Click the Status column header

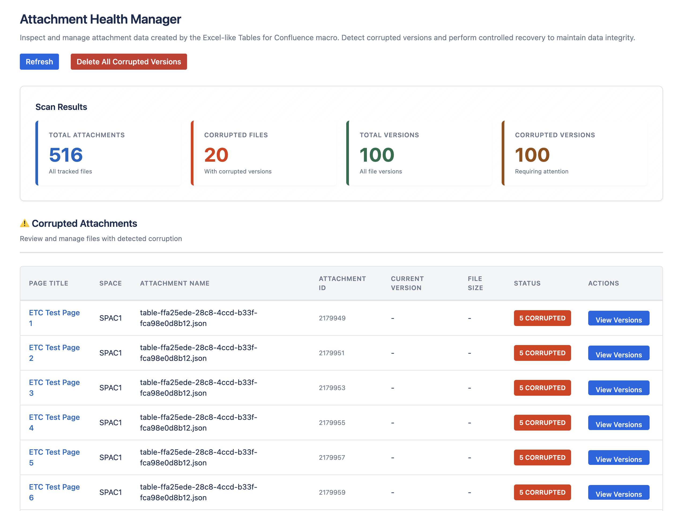527,283
